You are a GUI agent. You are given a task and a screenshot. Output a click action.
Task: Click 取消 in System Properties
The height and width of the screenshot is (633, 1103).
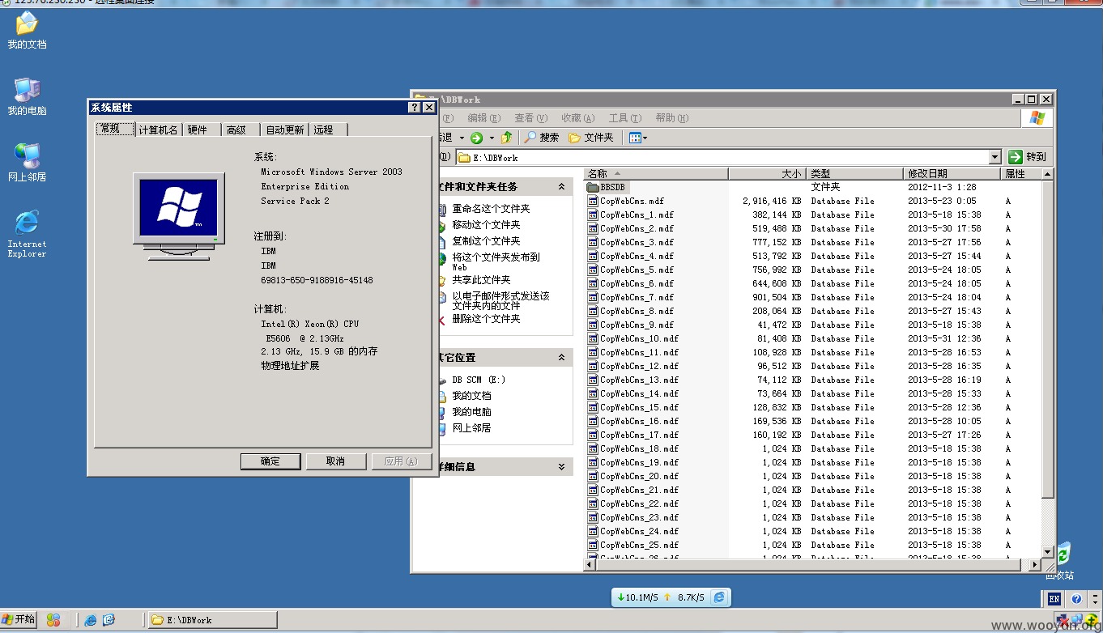pyautogui.click(x=335, y=461)
